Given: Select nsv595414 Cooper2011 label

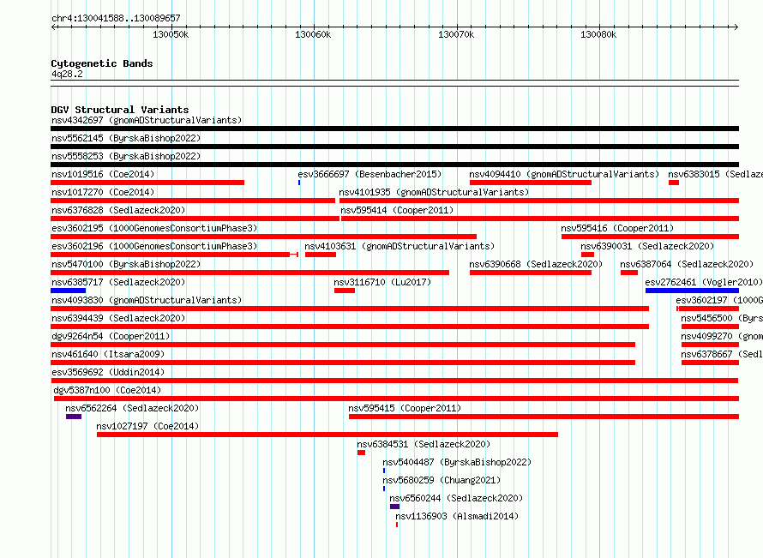Looking at the screenshot, I should pos(397,210).
